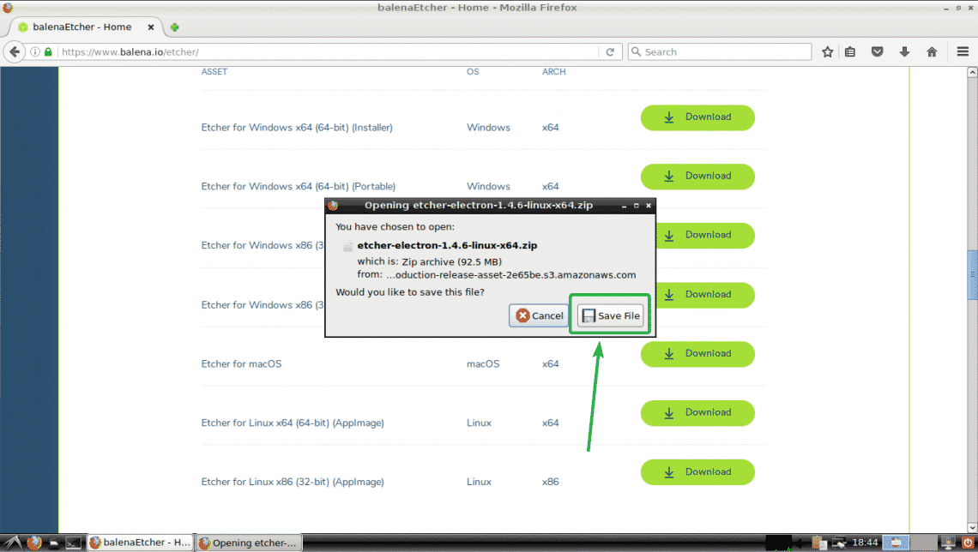
Task: Minimize the Opening etcher dialog
Action: click(x=624, y=205)
